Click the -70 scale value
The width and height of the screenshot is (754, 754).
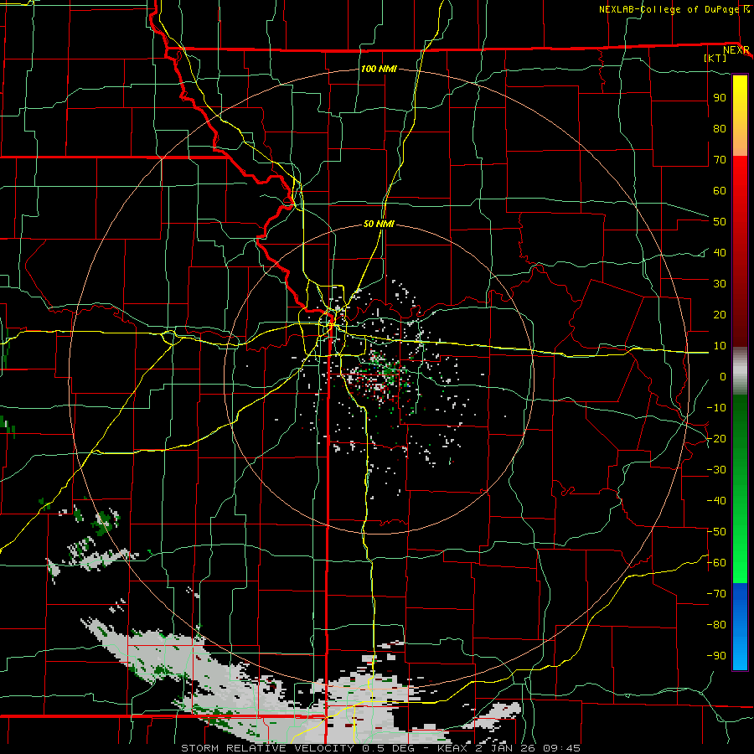716,594
